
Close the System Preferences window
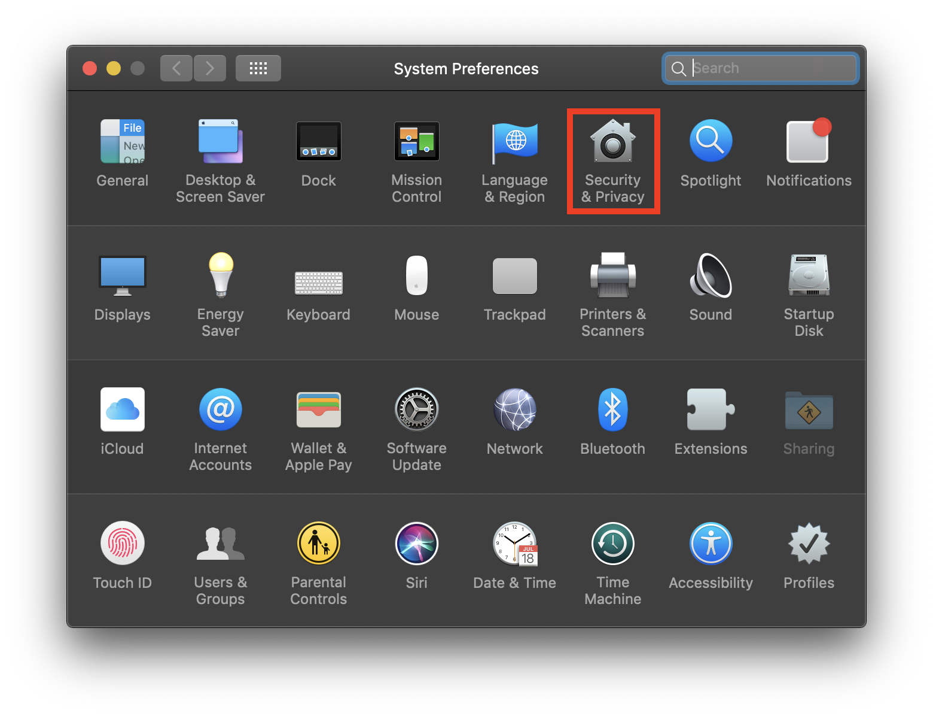point(90,68)
